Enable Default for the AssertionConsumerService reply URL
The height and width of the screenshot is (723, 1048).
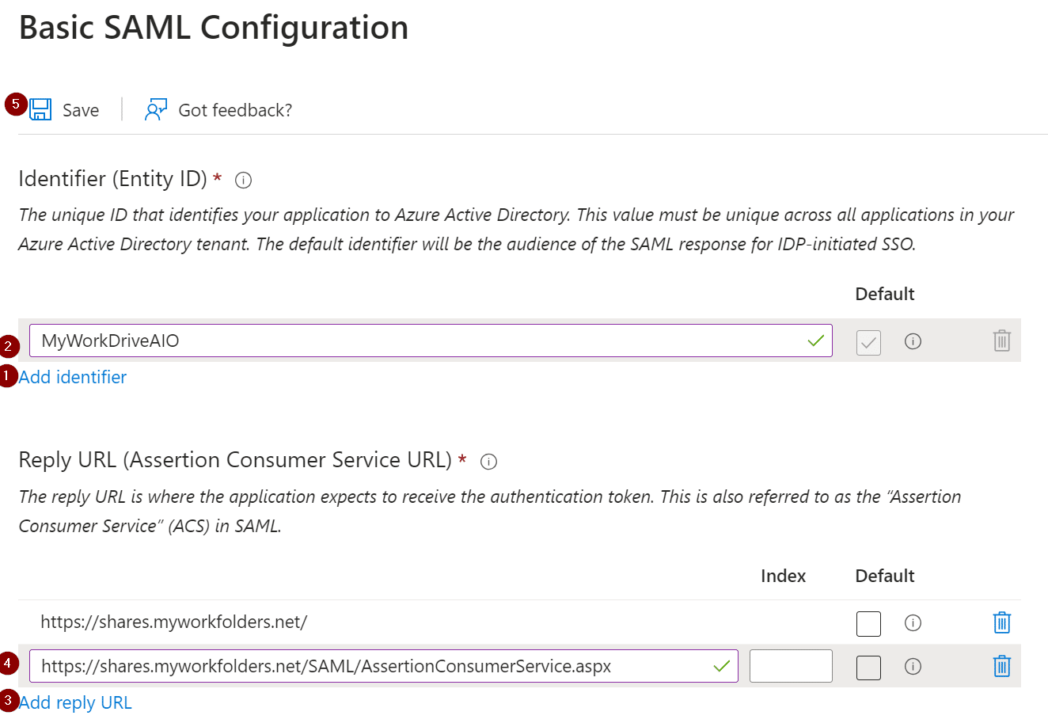pos(868,667)
